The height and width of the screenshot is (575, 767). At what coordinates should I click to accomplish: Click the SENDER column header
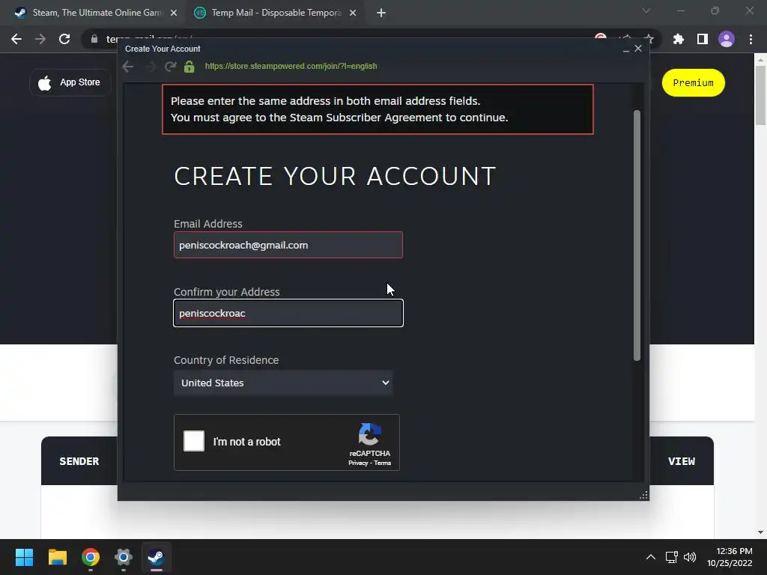pyautogui.click(x=79, y=461)
